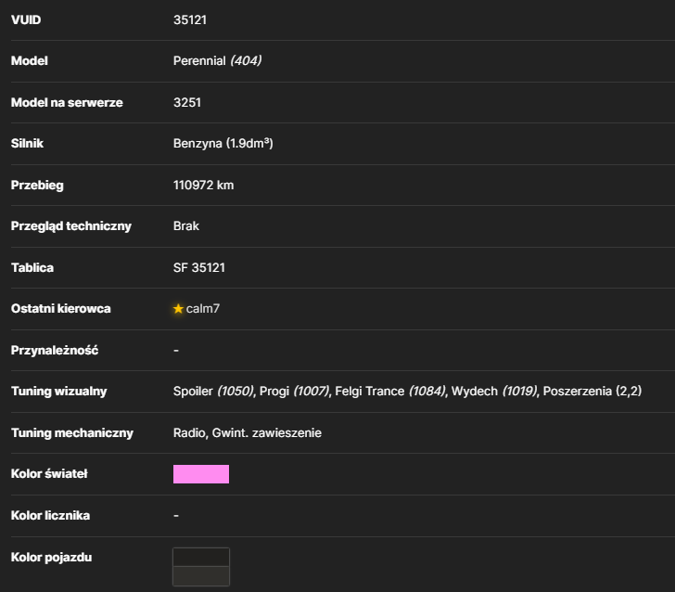675x592 pixels.
Task: Select the VUID value 35121
Action: click(190, 19)
